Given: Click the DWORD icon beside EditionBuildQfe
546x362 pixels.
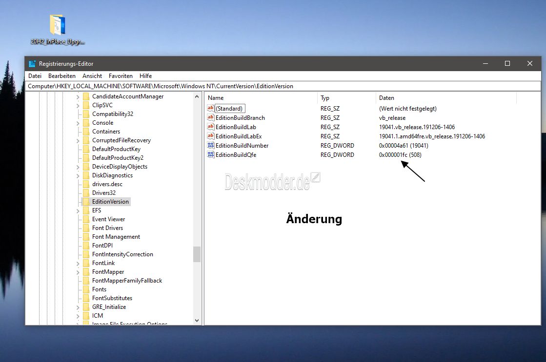Looking at the screenshot, I should pos(211,155).
